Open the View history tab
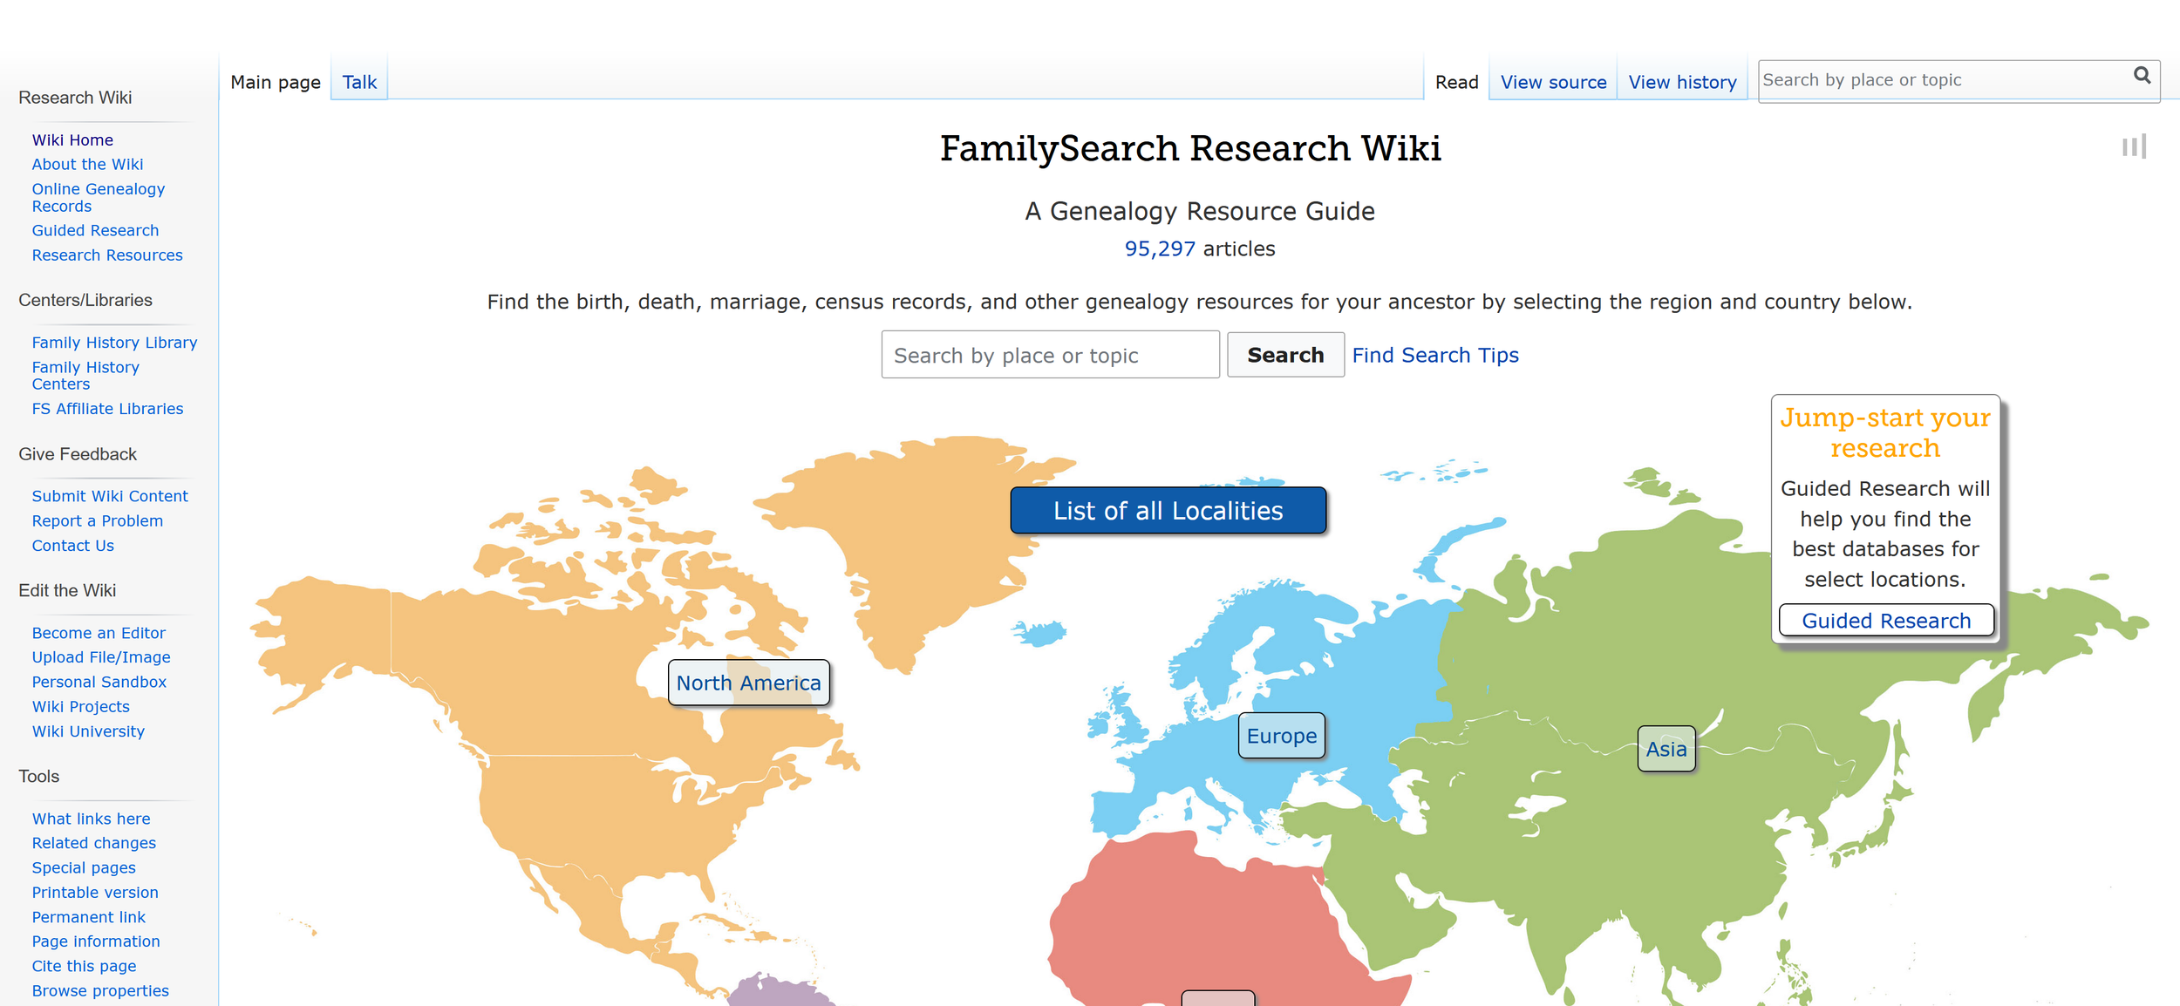2180x1006 pixels. [x=1682, y=82]
